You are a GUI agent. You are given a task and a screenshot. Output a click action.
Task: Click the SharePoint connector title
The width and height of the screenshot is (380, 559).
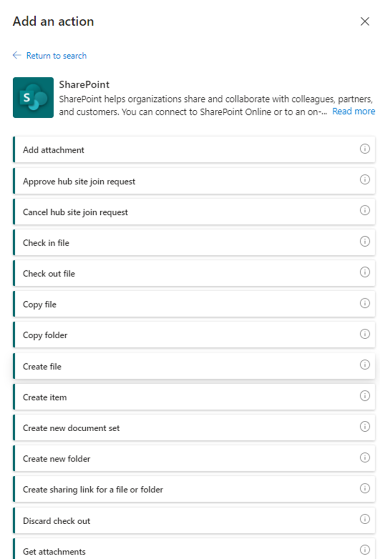click(84, 85)
